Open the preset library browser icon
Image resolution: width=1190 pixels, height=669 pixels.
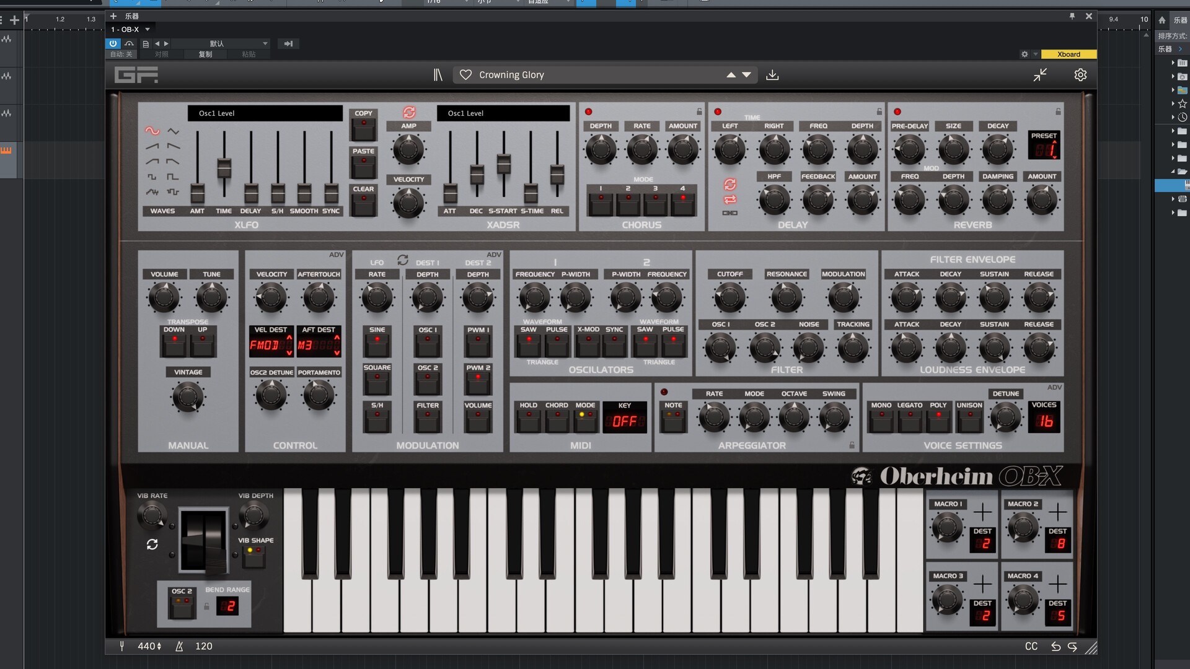pos(438,75)
